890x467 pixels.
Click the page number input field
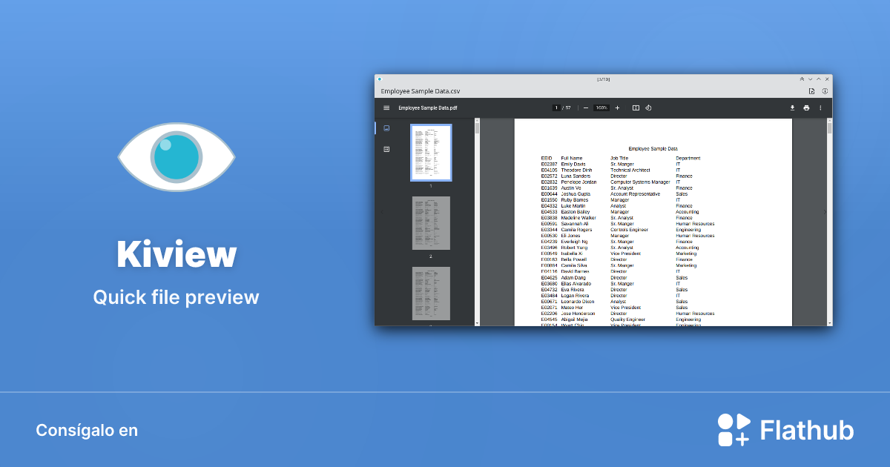[556, 107]
